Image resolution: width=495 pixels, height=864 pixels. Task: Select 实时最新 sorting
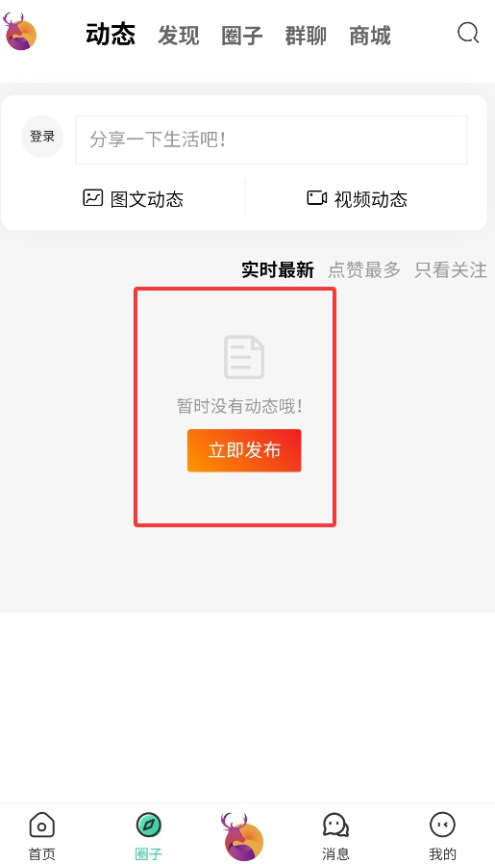click(x=278, y=270)
